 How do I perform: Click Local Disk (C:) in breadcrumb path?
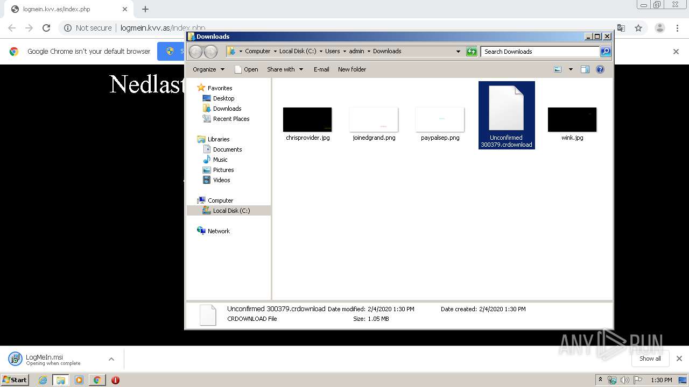298,52
